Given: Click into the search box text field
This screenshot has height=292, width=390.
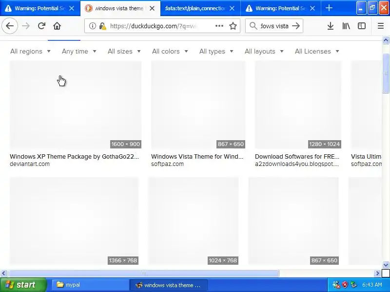Looking at the screenshot, I should [x=274, y=26].
